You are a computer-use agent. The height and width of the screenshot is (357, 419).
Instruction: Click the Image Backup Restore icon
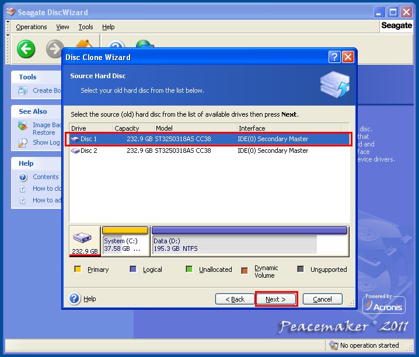click(23, 126)
